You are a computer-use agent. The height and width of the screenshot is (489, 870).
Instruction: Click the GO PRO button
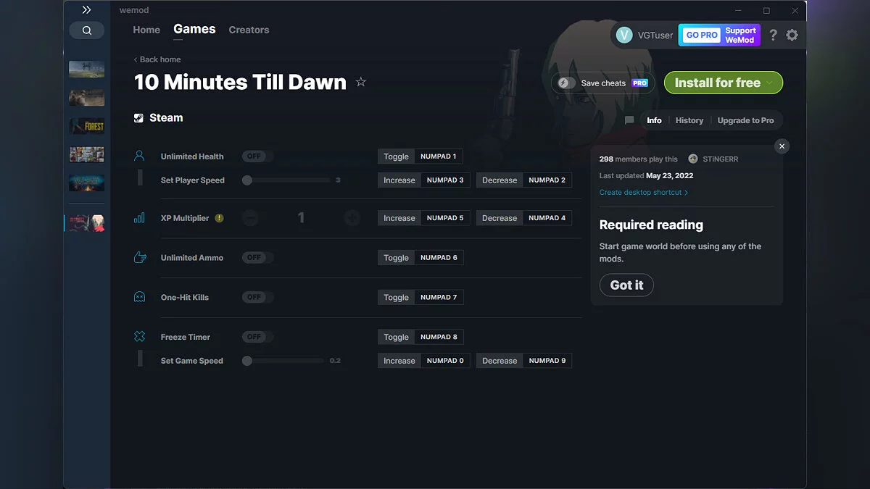[x=701, y=35]
